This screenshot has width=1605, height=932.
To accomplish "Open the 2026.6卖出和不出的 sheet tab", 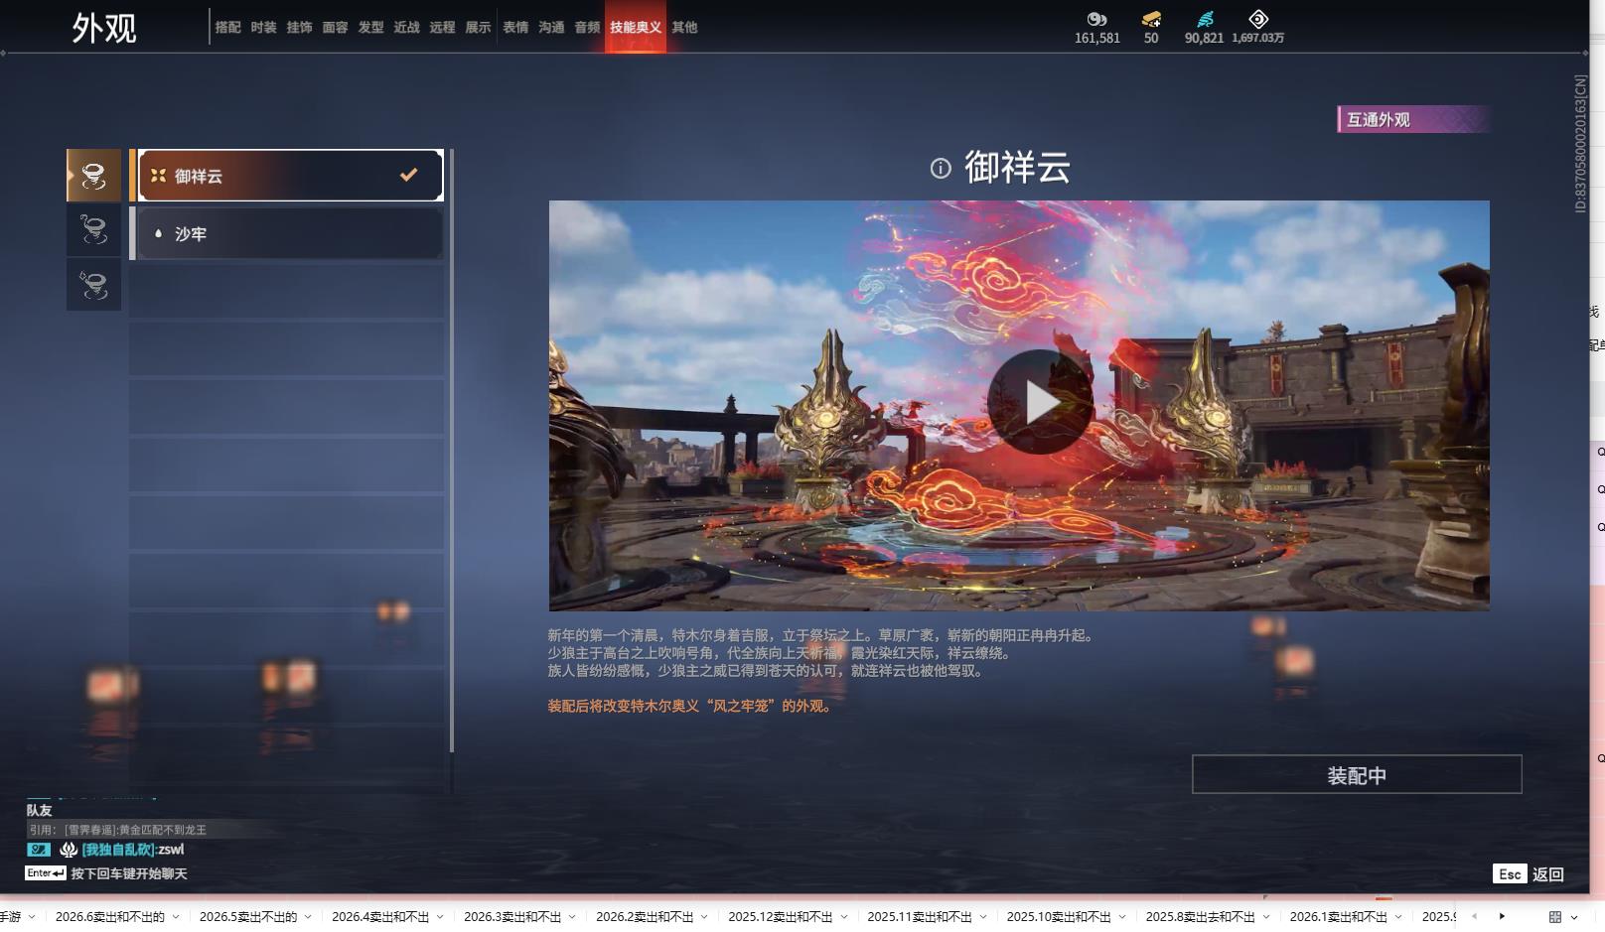I will (110, 917).
